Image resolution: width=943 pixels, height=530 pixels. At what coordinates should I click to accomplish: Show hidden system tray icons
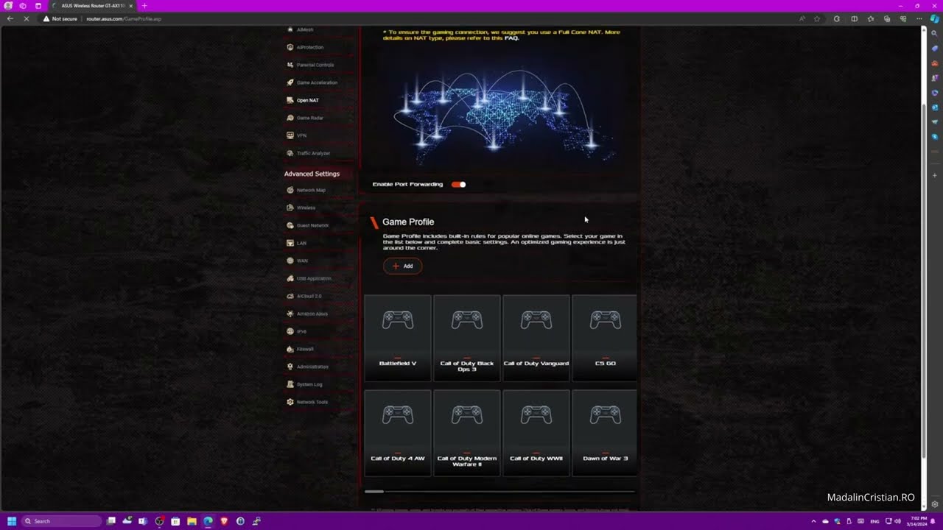click(x=813, y=521)
